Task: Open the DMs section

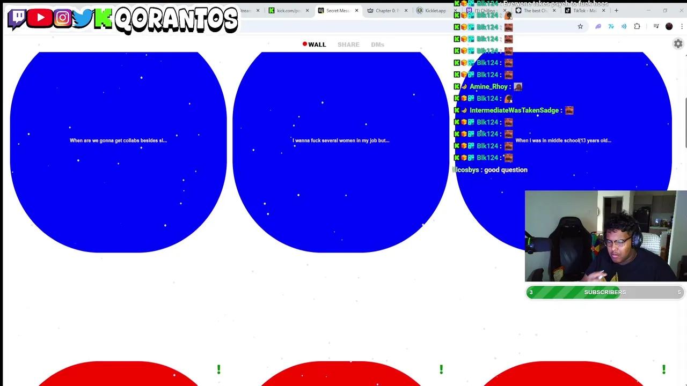Action: pyautogui.click(x=377, y=44)
